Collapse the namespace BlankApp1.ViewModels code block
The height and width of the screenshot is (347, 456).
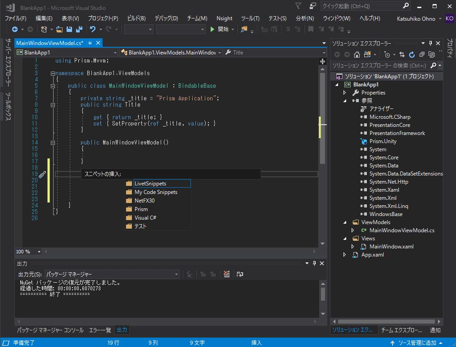click(x=53, y=73)
